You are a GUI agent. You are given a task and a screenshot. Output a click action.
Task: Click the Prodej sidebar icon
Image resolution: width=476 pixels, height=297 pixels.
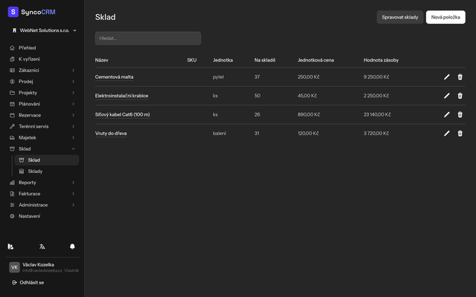[x=12, y=82]
